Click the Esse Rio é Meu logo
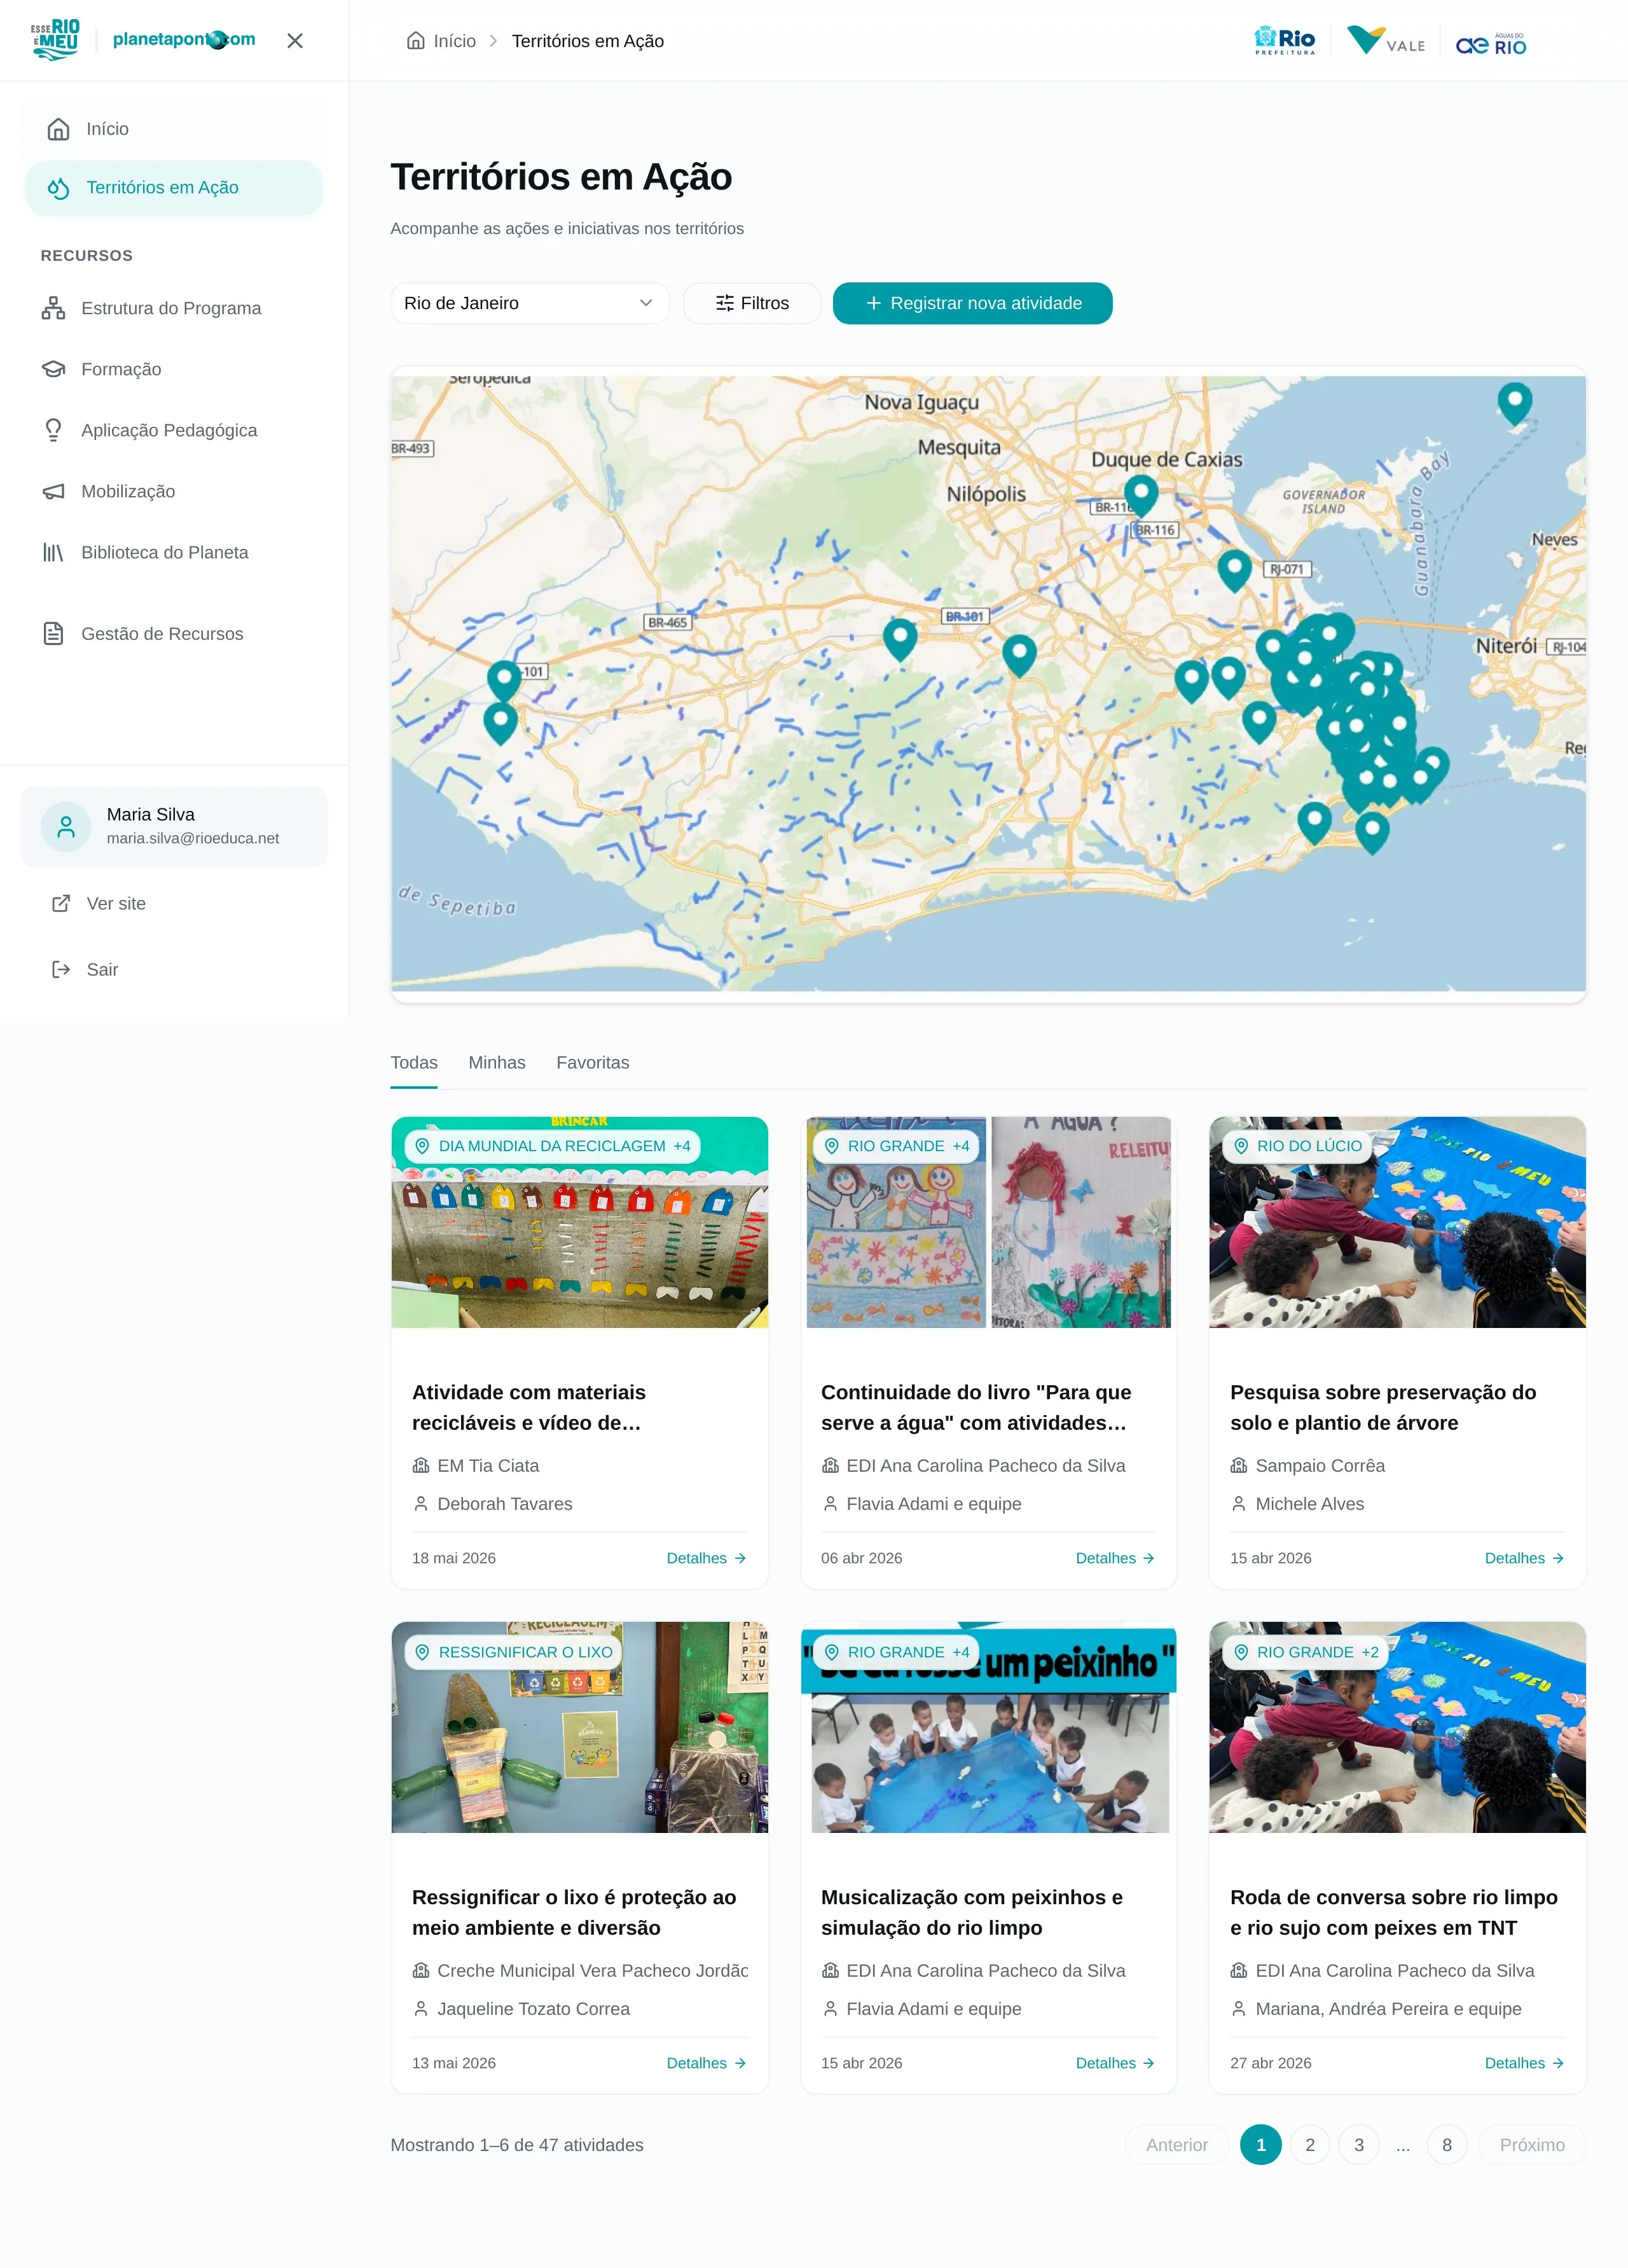1628x2268 pixels. pyautogui.click(x=55, y=40)
